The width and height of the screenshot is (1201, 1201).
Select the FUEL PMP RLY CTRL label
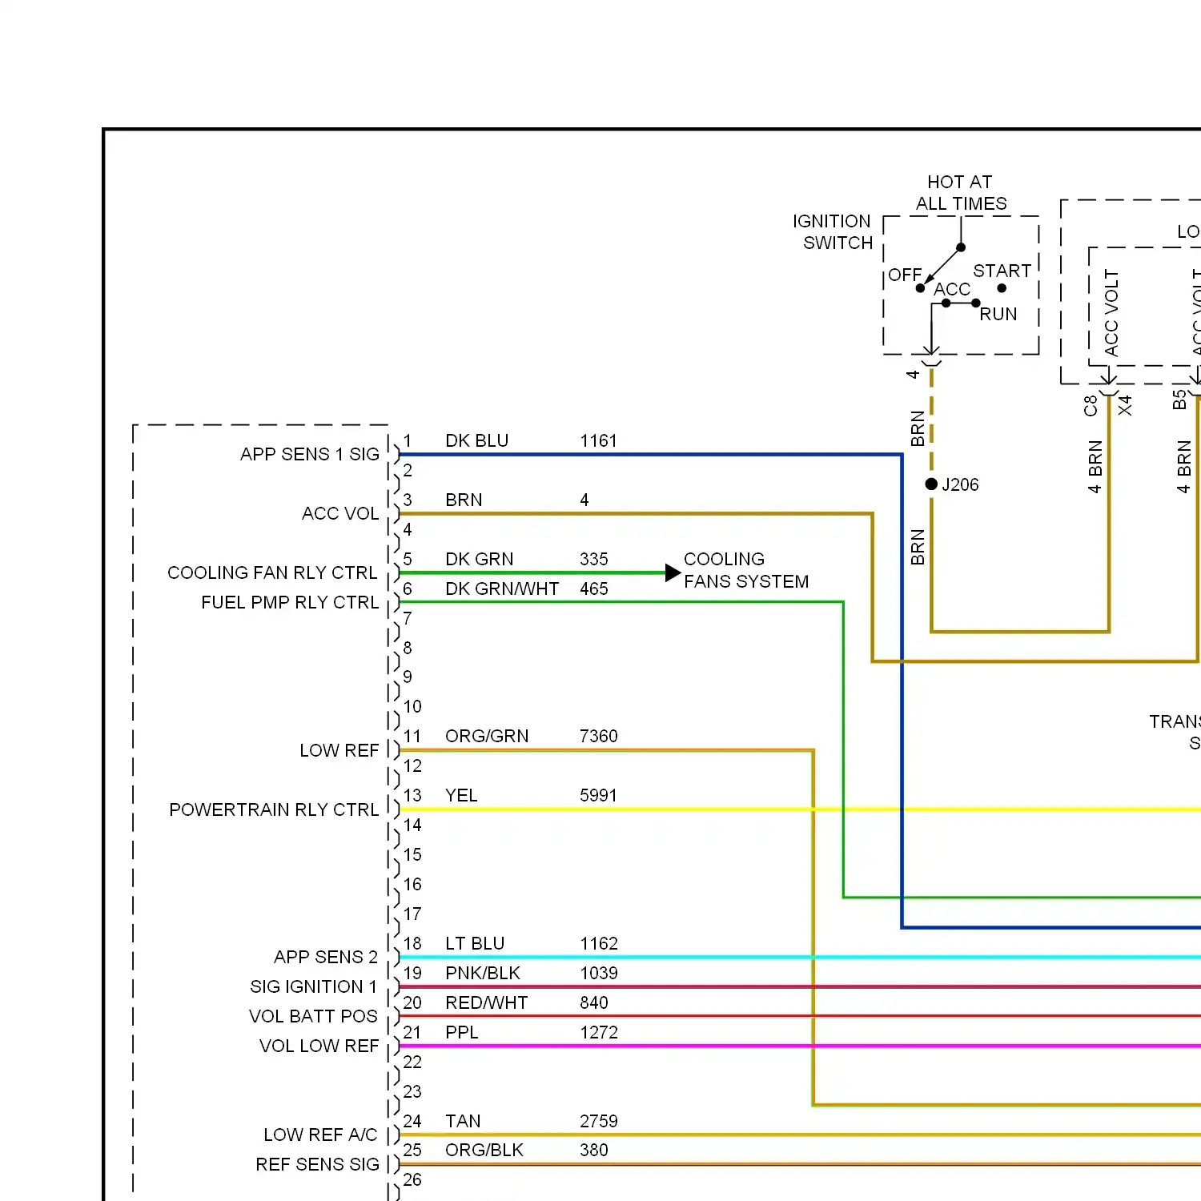coord(289,602)
